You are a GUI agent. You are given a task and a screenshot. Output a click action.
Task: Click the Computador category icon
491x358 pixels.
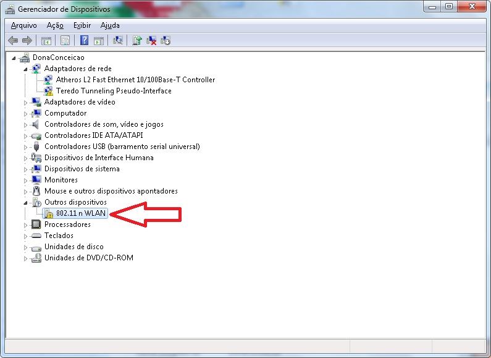click(36, 113)
